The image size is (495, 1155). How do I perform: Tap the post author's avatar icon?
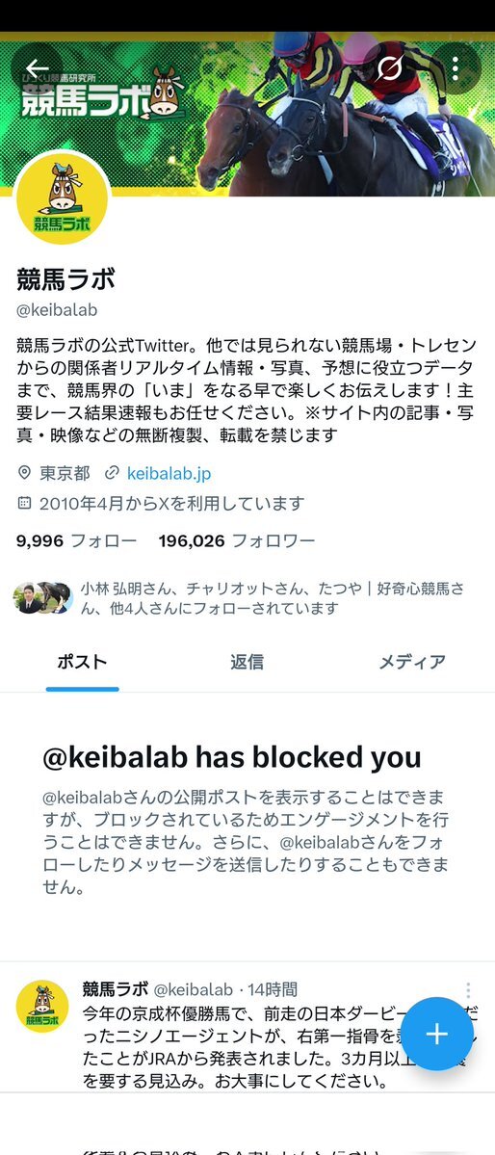click(42, 1007)
